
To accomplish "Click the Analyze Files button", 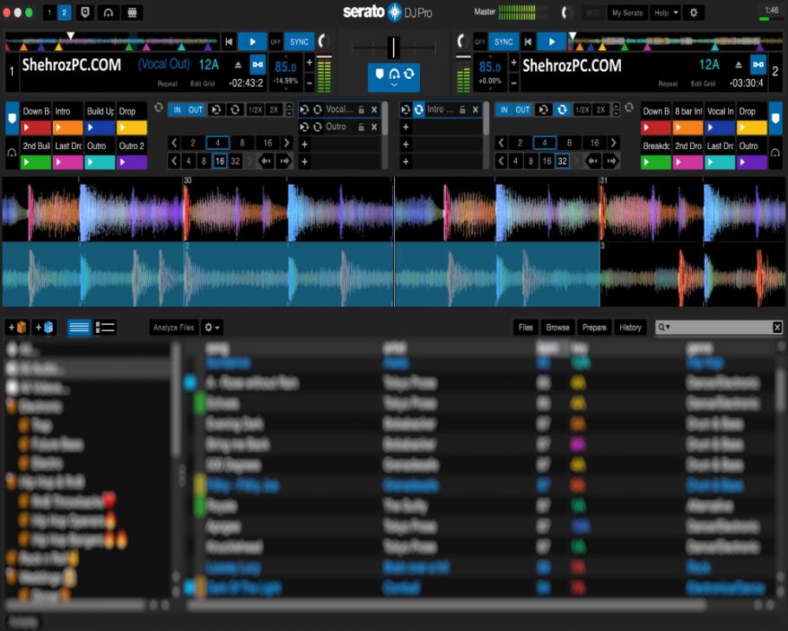I will tap(173, 328).
